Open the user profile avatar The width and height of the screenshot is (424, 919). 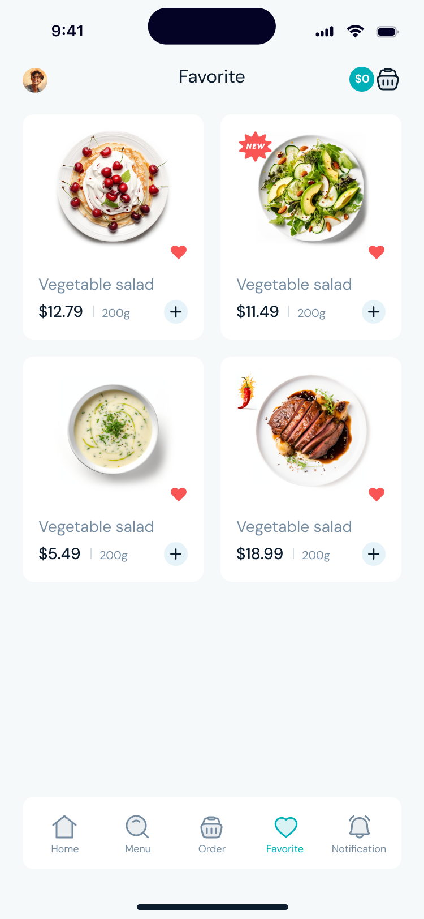coord(35,80)
